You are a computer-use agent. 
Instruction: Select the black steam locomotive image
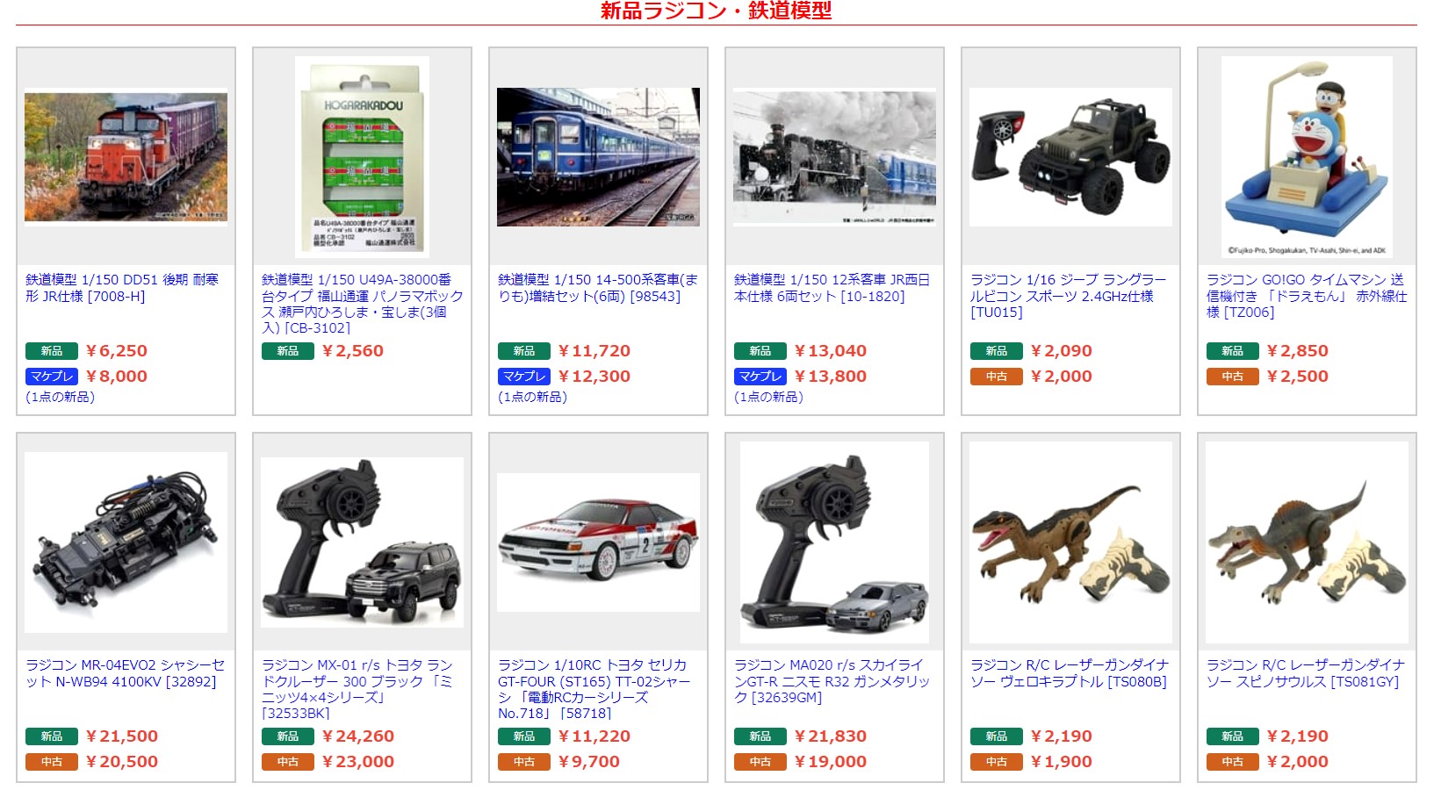pos(834,157)
